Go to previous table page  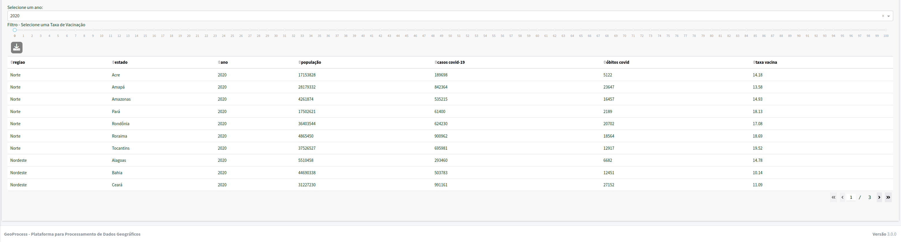coord(843,197)
